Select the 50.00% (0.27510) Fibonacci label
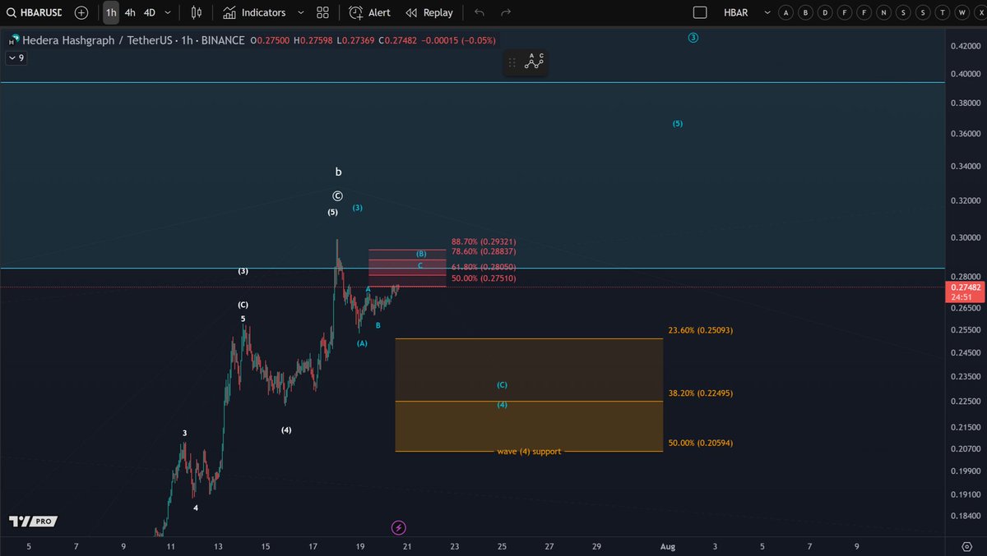The image size is (987, 556). pyautogui.click(x=484, y=279)
